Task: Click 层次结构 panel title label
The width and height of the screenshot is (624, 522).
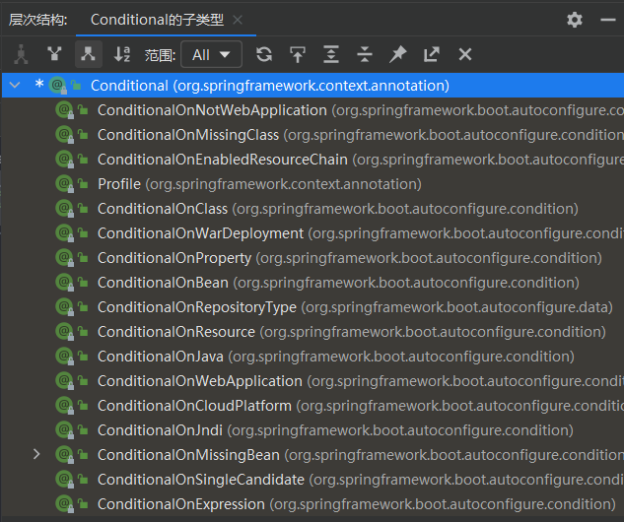Action: [38, 20]
